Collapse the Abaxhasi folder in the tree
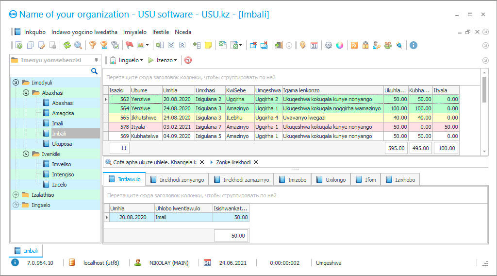This screenshot has height=276, width=497. (x=26, y=93)
